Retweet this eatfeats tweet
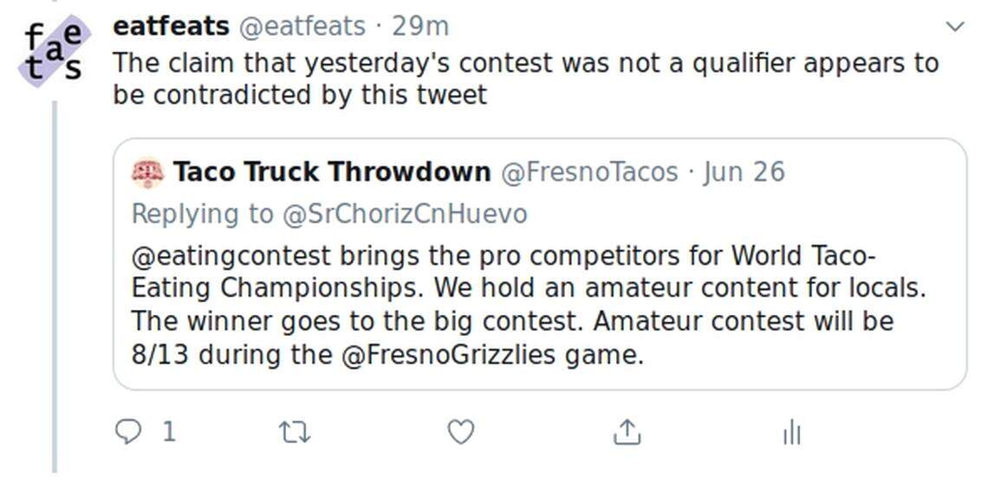988x483 pixels. tap(296, 431)
